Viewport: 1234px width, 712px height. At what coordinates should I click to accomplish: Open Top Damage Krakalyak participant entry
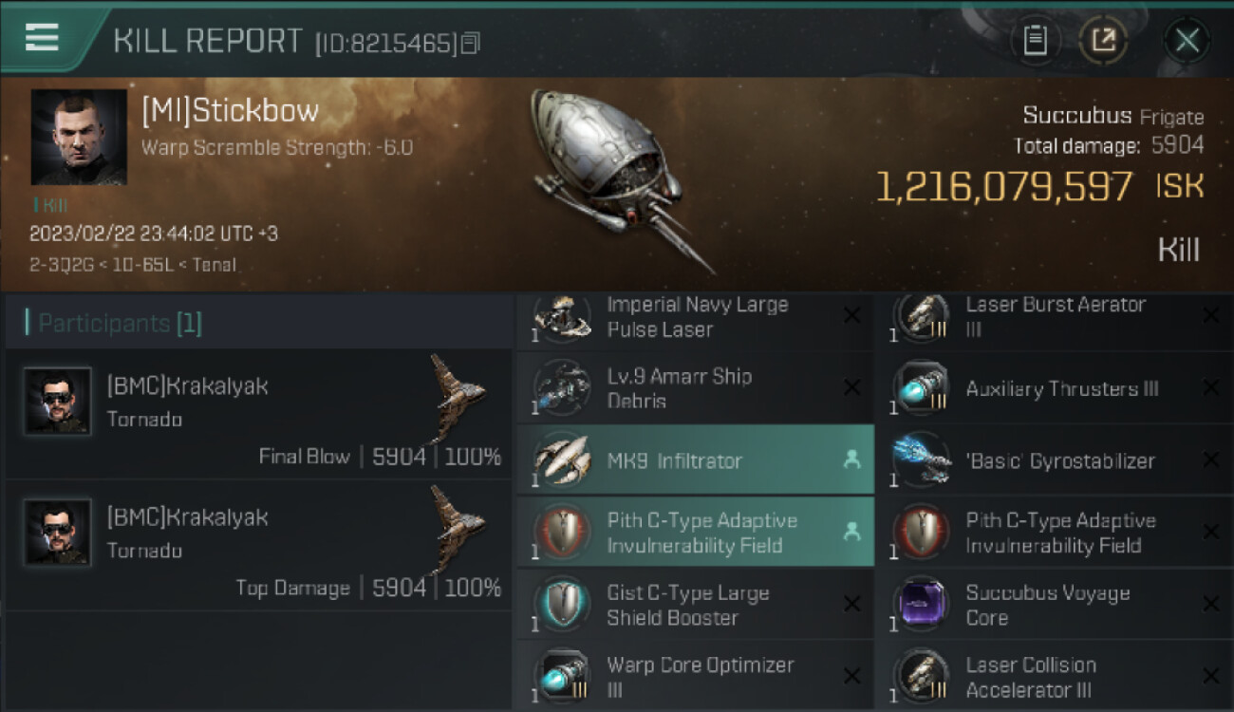(258, 545)
